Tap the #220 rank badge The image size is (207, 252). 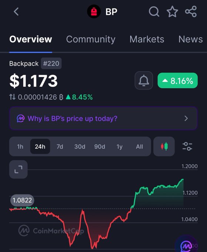51,63
